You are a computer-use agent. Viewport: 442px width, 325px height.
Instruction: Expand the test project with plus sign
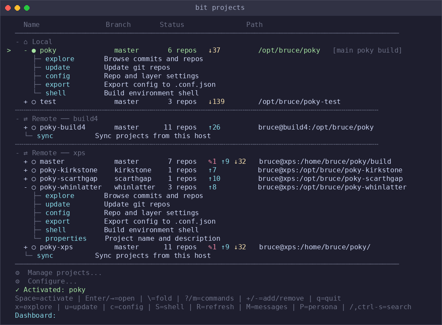26,102
